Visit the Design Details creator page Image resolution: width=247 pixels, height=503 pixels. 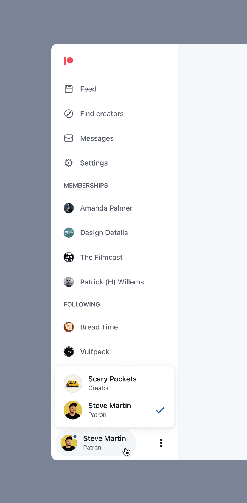[104, 233]
